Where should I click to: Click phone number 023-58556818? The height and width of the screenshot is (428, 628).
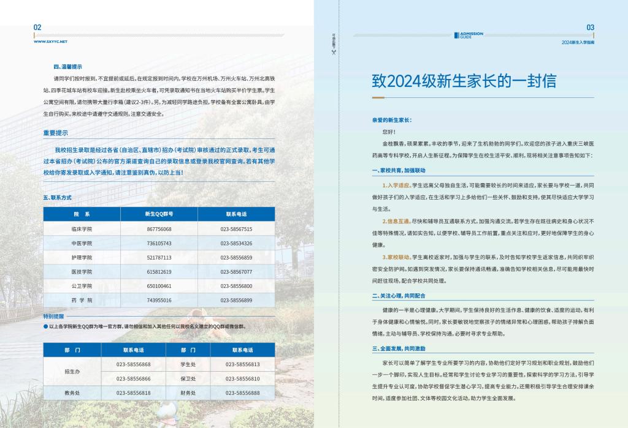click(133, 393)
